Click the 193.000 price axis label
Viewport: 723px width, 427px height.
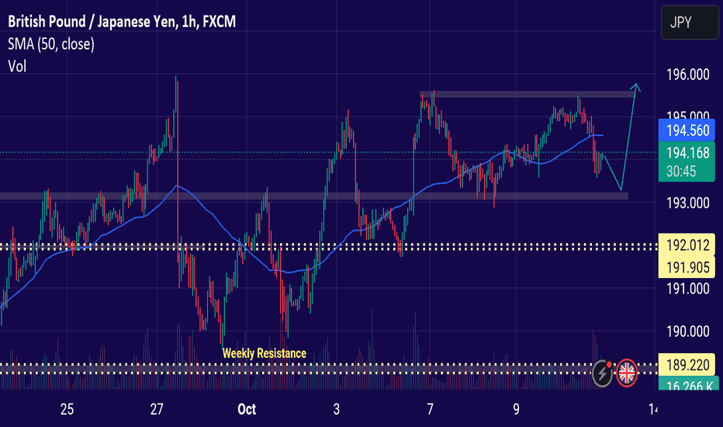tap(687, 203)
